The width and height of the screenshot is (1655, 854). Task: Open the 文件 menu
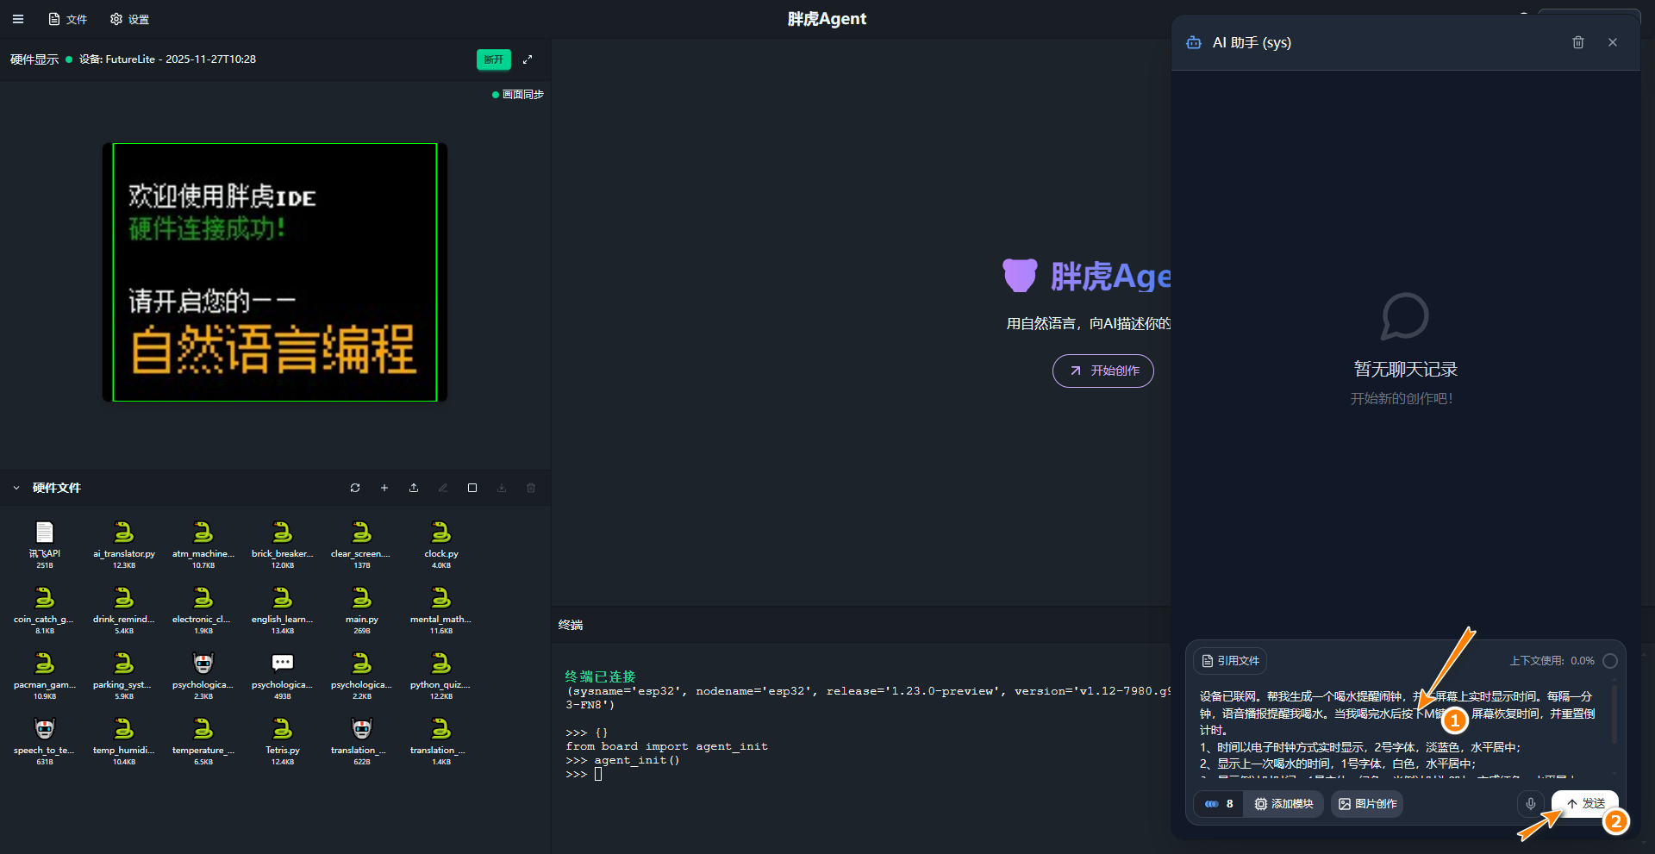point(68,19)
